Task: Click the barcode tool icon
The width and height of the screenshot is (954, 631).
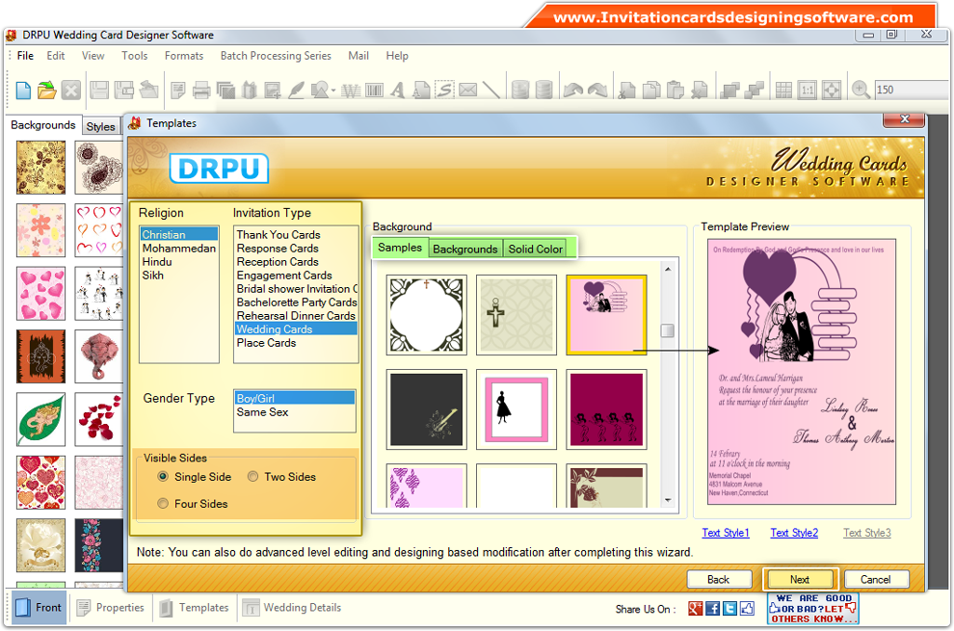Action: point(376,90)
